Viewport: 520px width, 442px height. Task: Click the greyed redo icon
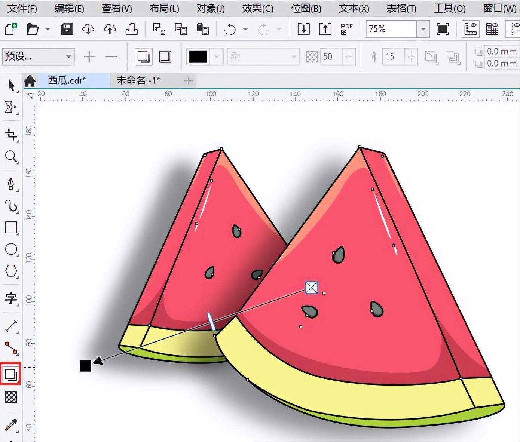point(263,29)
